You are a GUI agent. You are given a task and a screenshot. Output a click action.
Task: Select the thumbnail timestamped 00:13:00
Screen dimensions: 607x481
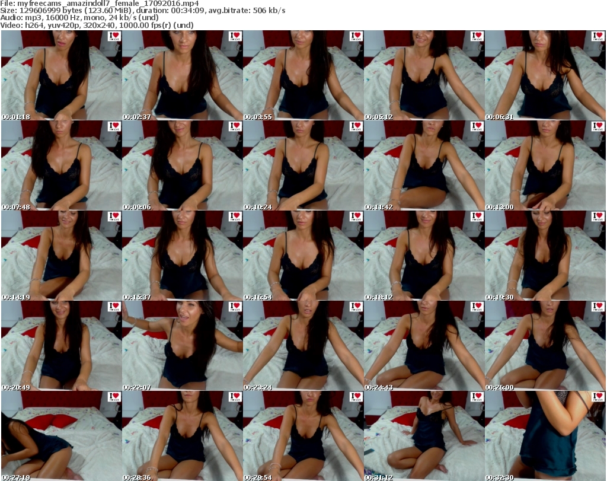(545, 165)
